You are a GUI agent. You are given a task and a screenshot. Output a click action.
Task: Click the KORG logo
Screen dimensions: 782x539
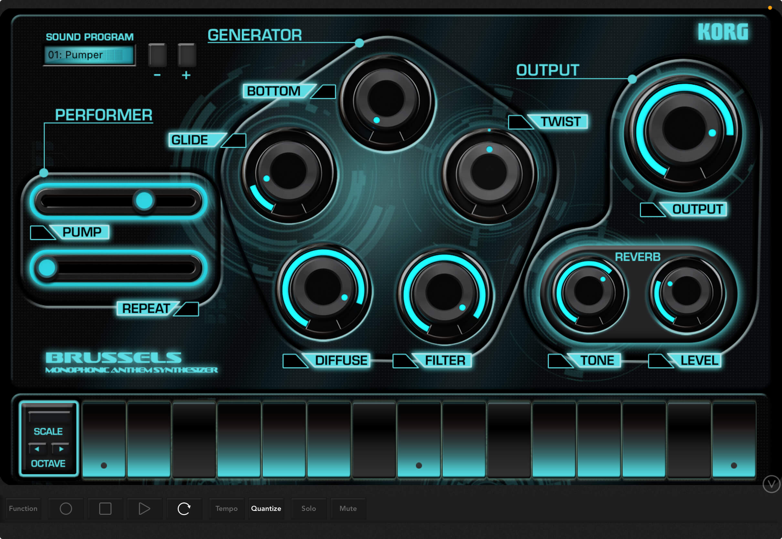click(x=723, y=32)
